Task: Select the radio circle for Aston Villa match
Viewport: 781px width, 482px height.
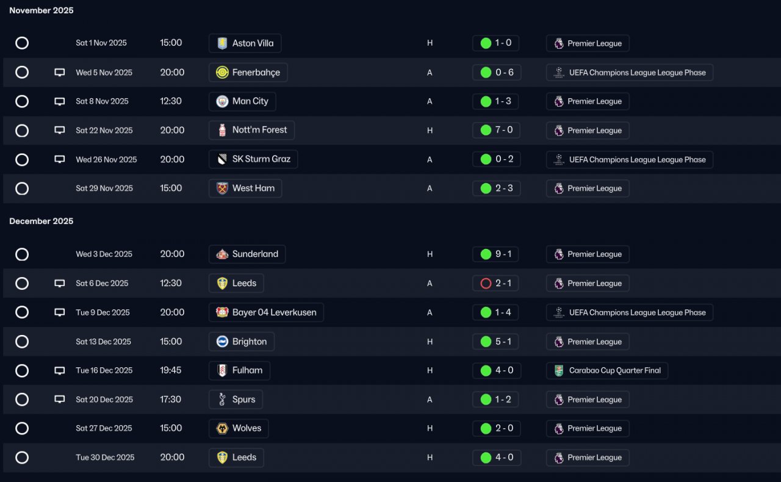Action: click(22, 43)
